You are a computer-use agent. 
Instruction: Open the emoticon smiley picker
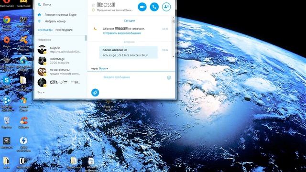point(169,77)
